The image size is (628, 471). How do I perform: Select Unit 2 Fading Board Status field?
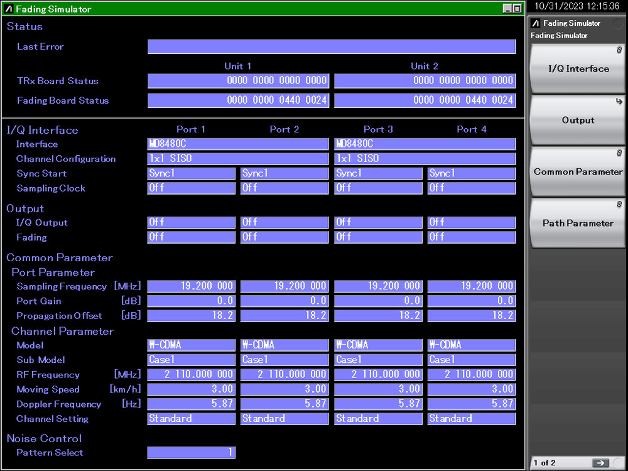[425, 100]
